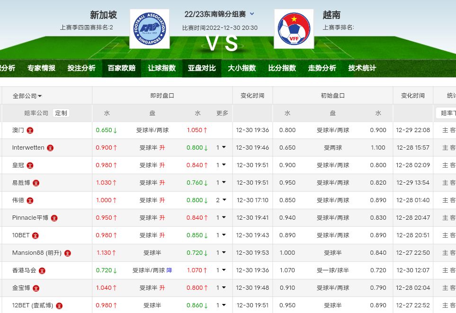Viewport: 456px width, 313px height.
Task: Click the Singapore Football Association logo
Action: click(x=149, y=29)
